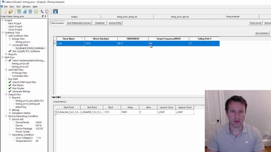Screen dimensions: 271x152
Task: Click the blue pin constraints toolbar icon
Action: [25, 11]
